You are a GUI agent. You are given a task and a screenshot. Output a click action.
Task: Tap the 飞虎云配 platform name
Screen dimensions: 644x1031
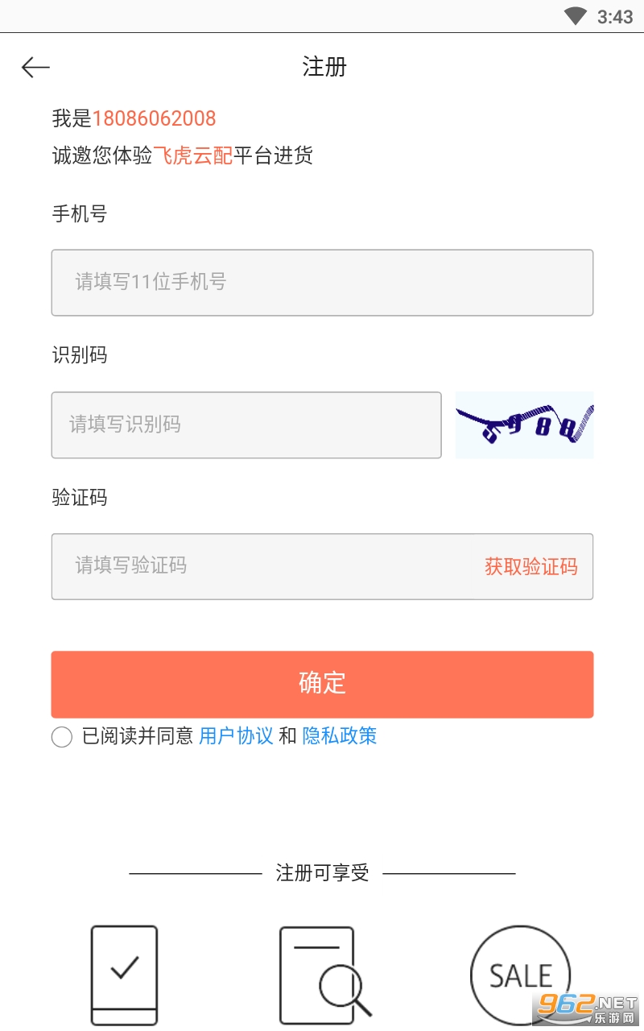(x=192, y=155)
